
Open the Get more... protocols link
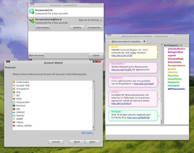[88, 133]
